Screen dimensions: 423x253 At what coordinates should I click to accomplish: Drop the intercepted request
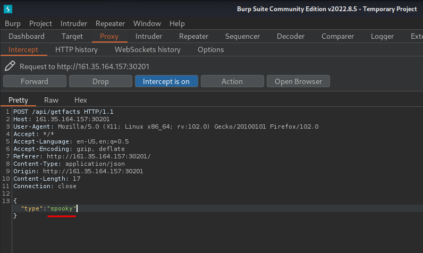(100, 81)
